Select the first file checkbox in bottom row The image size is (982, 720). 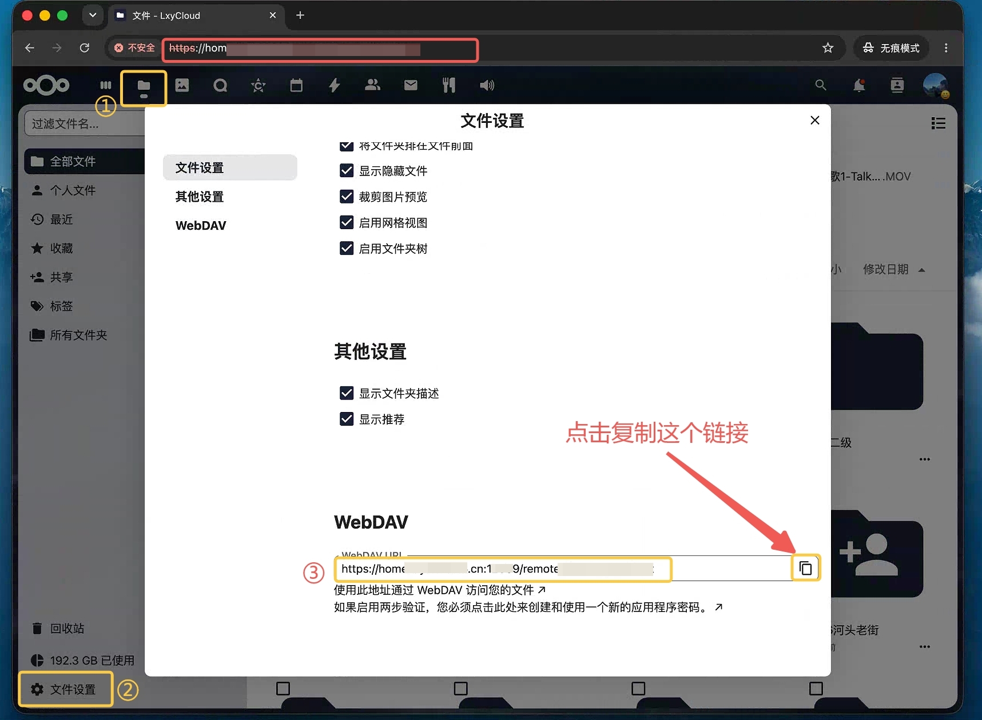pos(283,688)
